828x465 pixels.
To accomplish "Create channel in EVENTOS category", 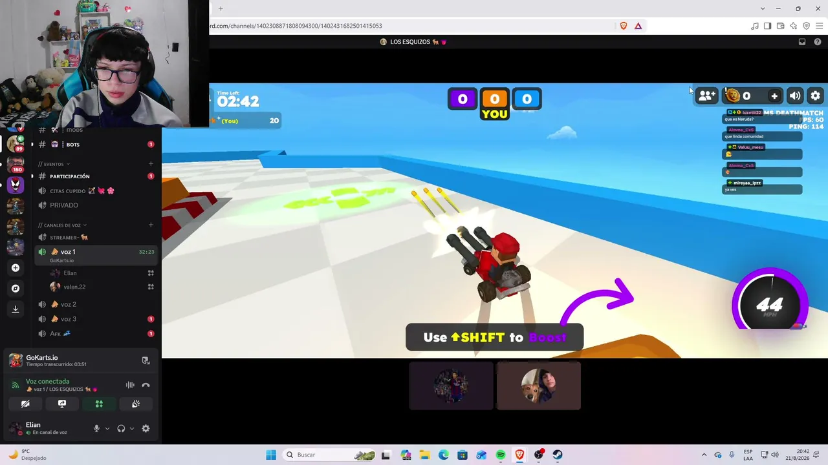I will (151, 164).
